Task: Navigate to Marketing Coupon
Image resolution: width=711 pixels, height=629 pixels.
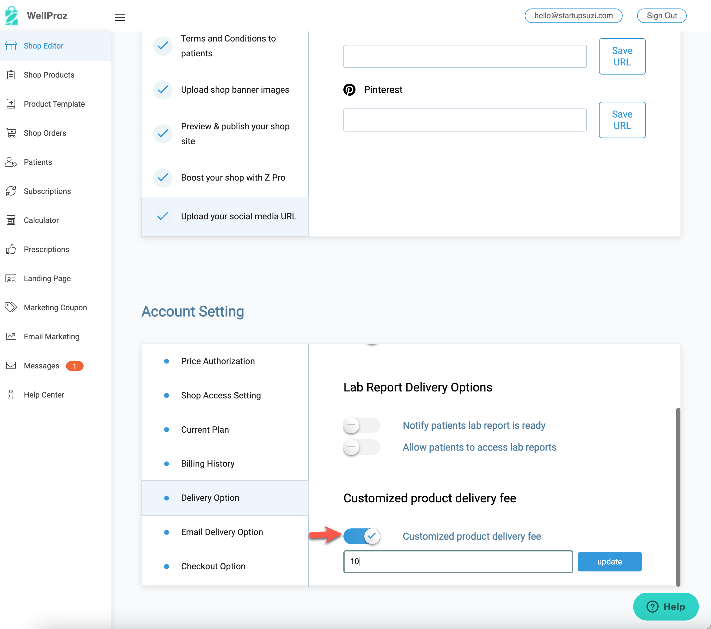Action: pos(56,307)
